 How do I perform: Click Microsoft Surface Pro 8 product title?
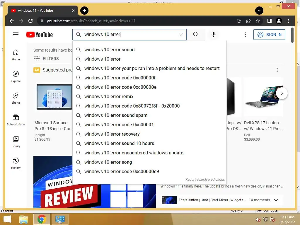(53, 125)
